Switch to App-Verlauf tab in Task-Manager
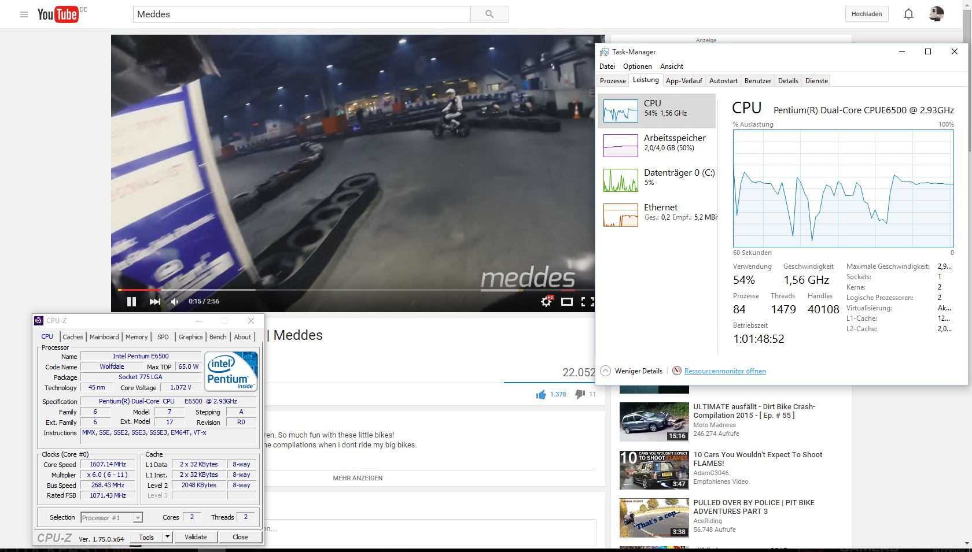 [x=684, y=81]
